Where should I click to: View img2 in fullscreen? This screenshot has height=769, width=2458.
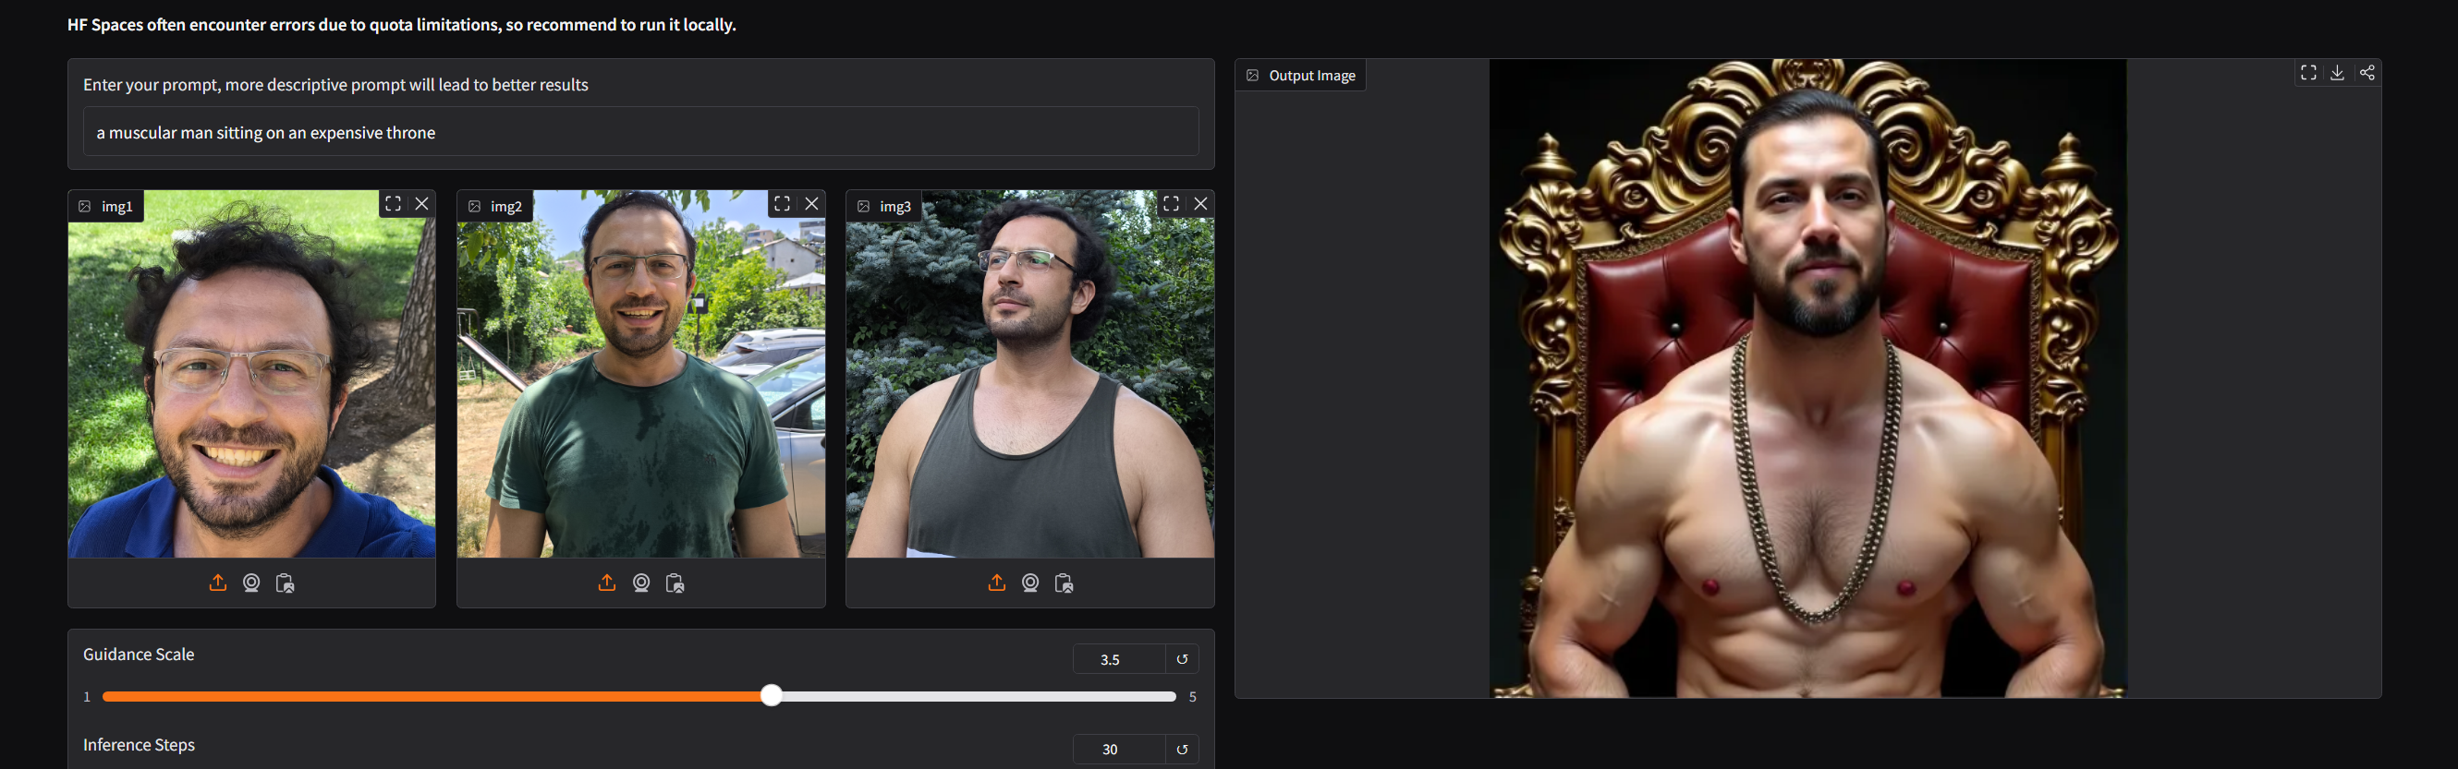tap(783, 204)
